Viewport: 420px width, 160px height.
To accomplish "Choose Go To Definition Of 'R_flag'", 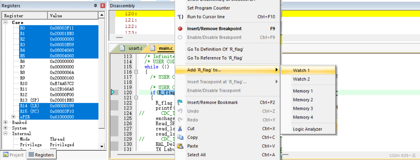I will click(x=215, y=49).
